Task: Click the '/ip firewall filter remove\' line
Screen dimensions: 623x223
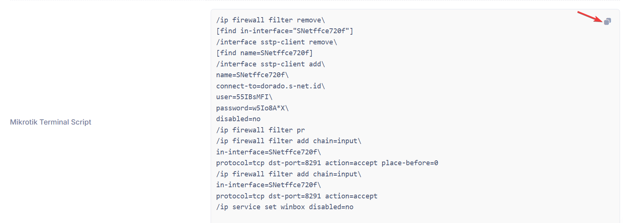Action: coord(270,20)
